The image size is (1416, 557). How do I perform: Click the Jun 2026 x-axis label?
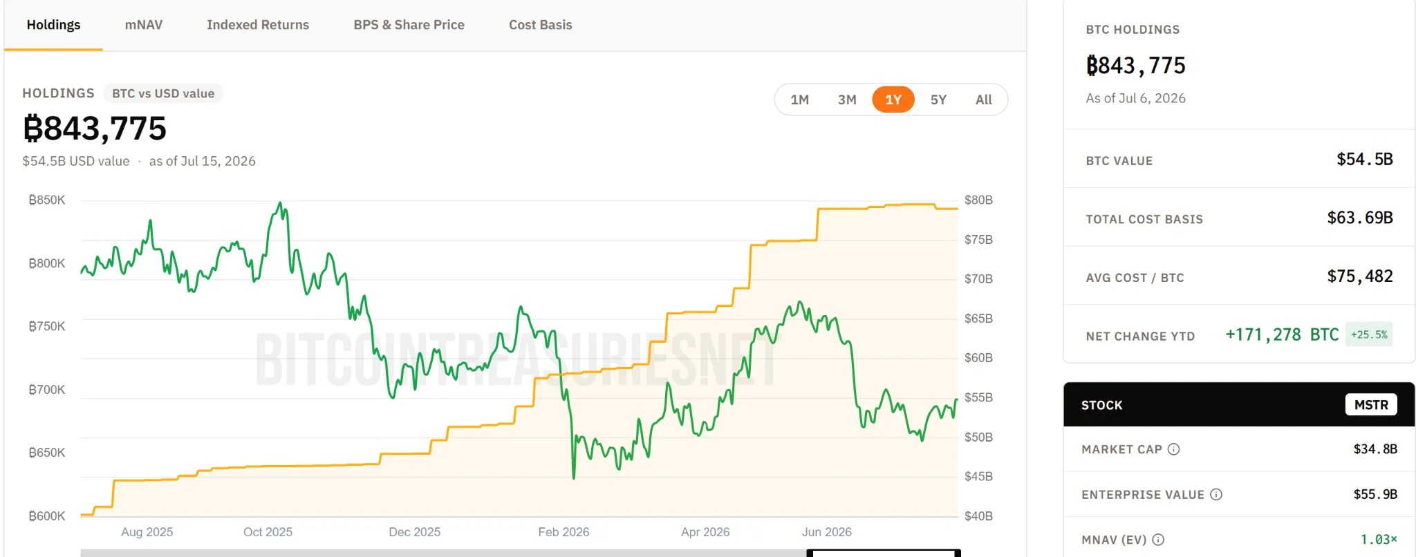tap(826, 532)
